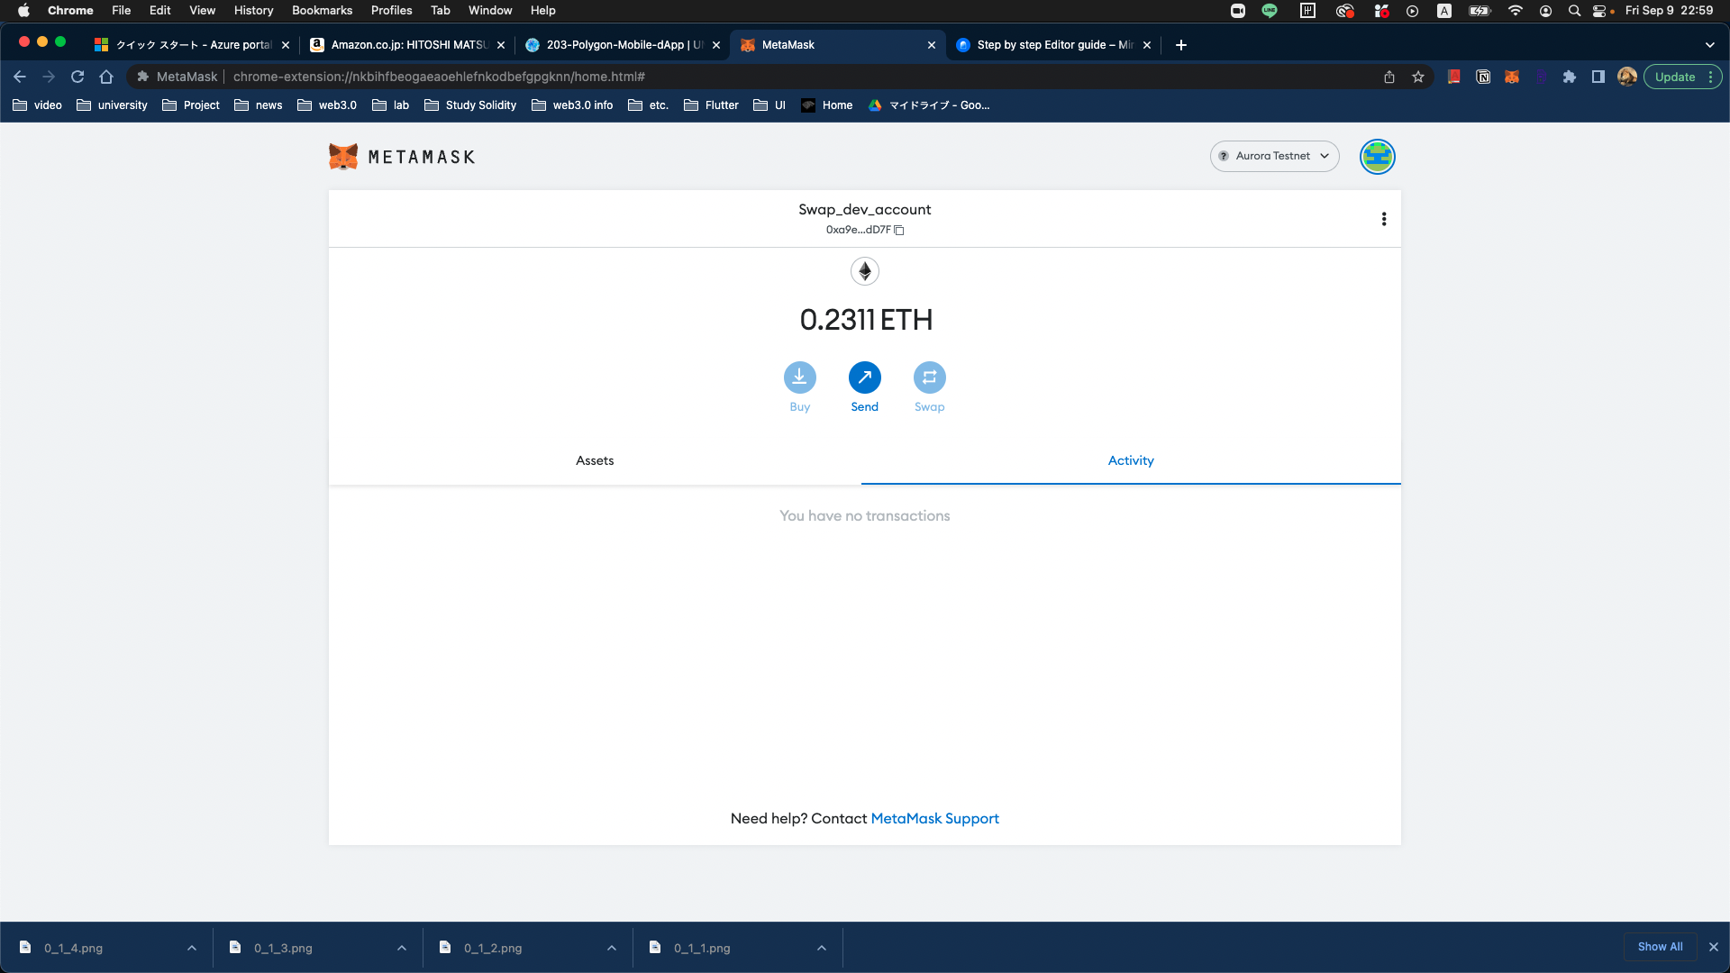The width and height of the screenshot is (1730, 973).
Task: Open the Study Solidity bookmarks folder
Action: coord(470,105)
